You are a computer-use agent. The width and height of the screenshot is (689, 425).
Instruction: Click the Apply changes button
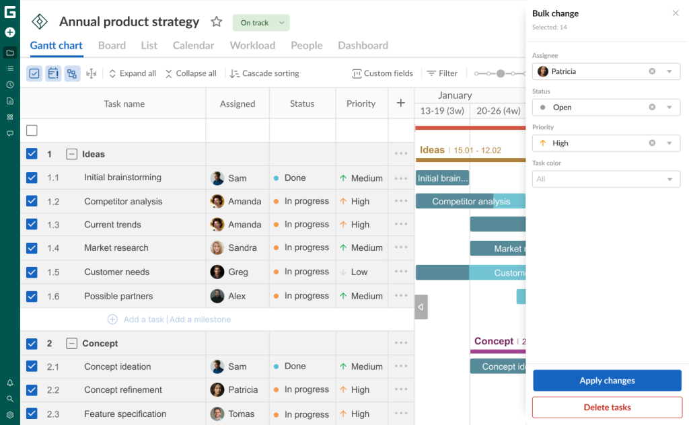tap(606, 380)
